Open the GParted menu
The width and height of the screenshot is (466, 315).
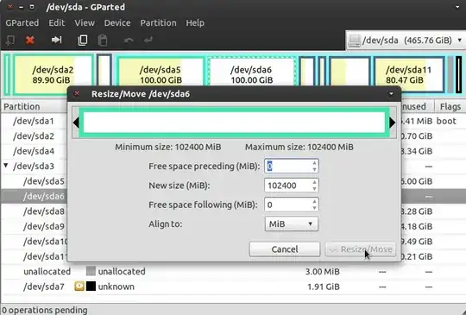coord(22,23)
